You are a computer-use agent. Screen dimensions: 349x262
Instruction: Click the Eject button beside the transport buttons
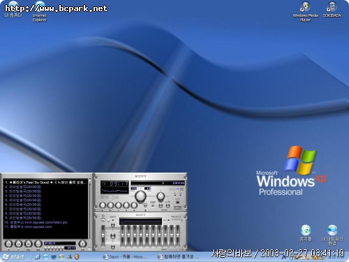pos(145,205)
